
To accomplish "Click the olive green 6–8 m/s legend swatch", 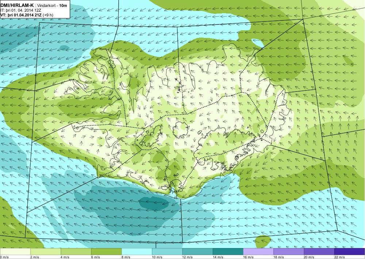I will (106, 252).
